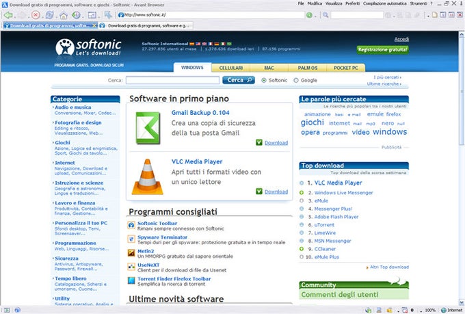Click the magnifier search icon in the toolbar
Viewport: 465px width, 314px height.
point(325,15)
